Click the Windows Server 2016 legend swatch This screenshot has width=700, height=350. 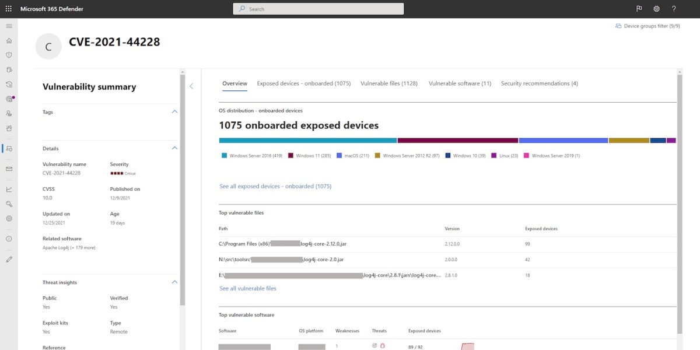224,156
